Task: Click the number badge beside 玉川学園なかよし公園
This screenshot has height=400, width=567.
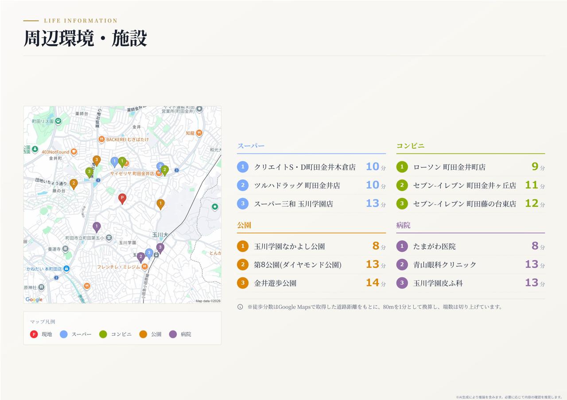Action: 243,246
